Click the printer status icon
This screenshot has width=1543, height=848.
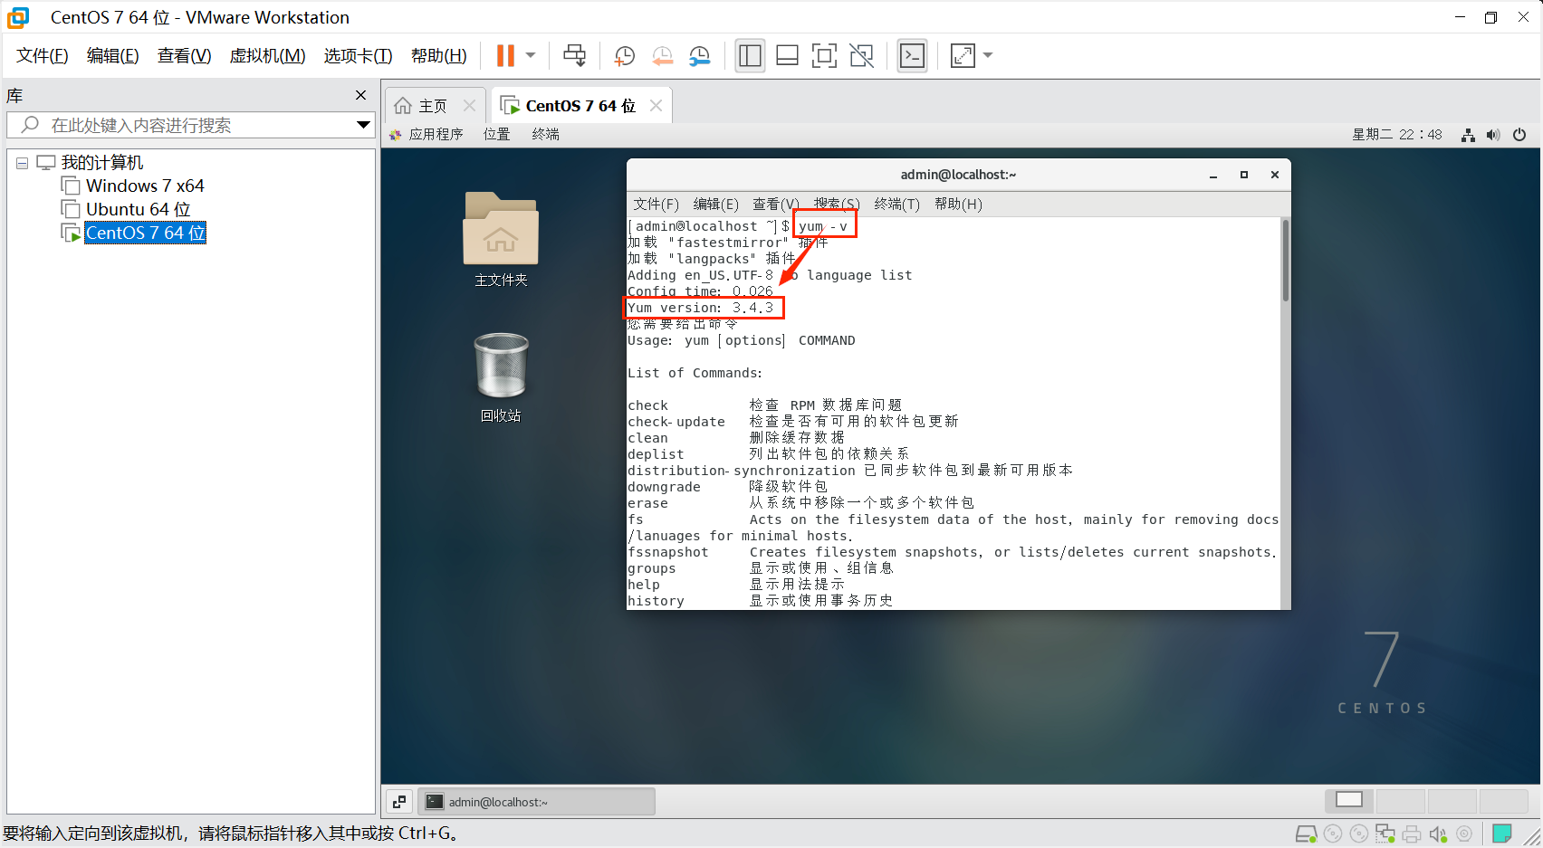(1412, 834)
